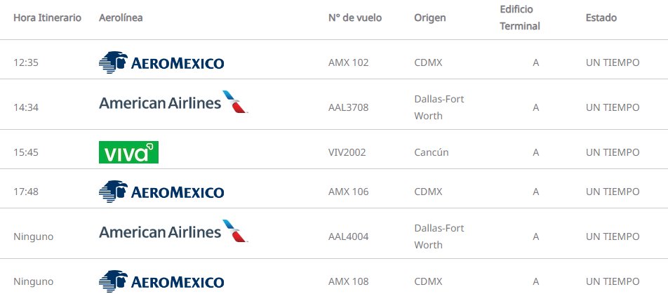This screenshot has height=294, width=668.
Task: Click the N° de vuelo column header
Action: 355,18
